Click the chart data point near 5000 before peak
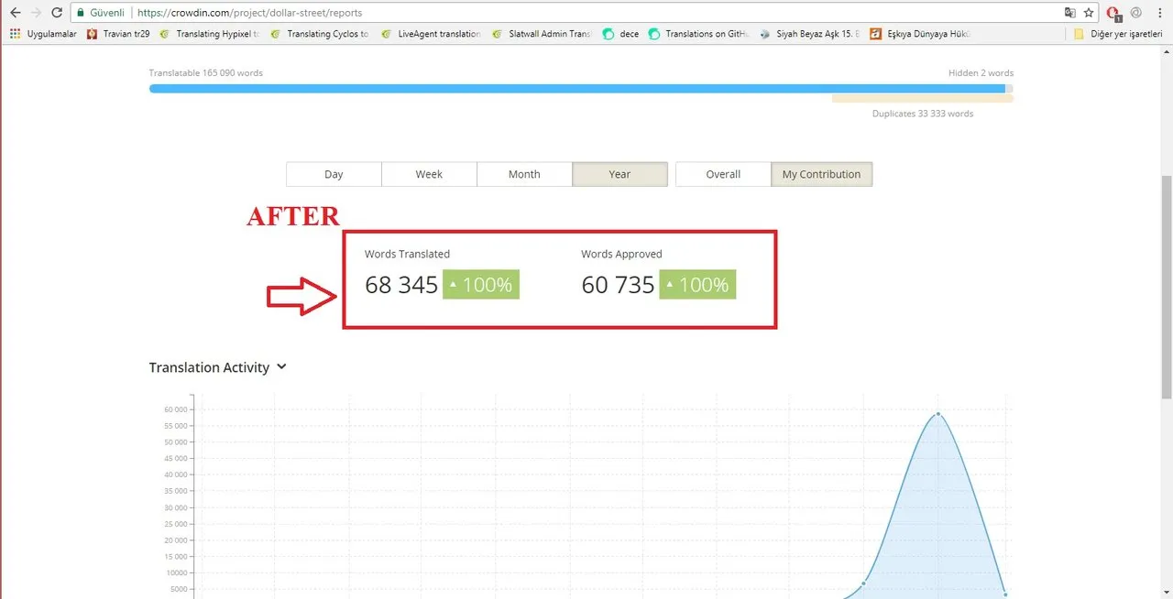 (x=863, y=583)
